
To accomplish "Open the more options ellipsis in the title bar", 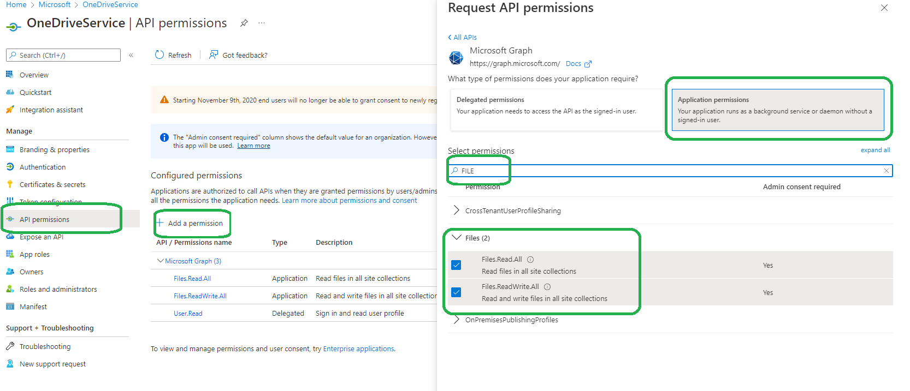I will point(262,23).
